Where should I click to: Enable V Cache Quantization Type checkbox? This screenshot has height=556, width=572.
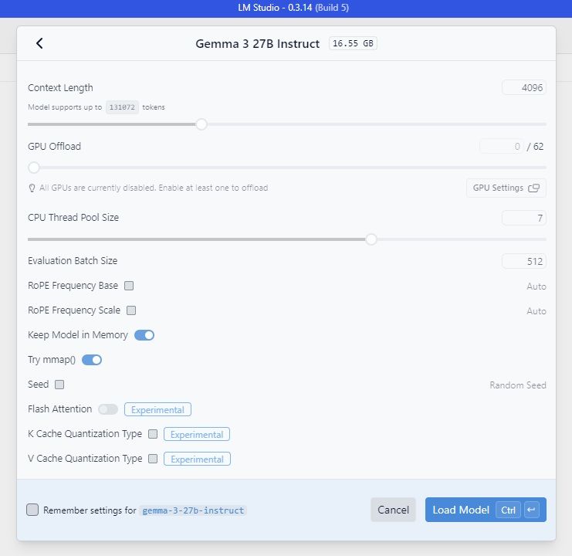pyautogui.click(x=153, y=459)
